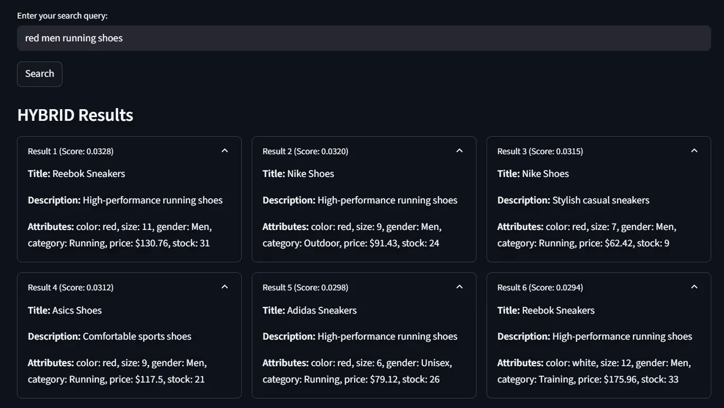Click the Adidas Sneakers title text

[322, 311]
